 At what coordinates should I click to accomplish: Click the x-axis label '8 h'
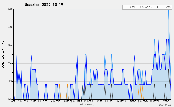click(x=66, y=101)
